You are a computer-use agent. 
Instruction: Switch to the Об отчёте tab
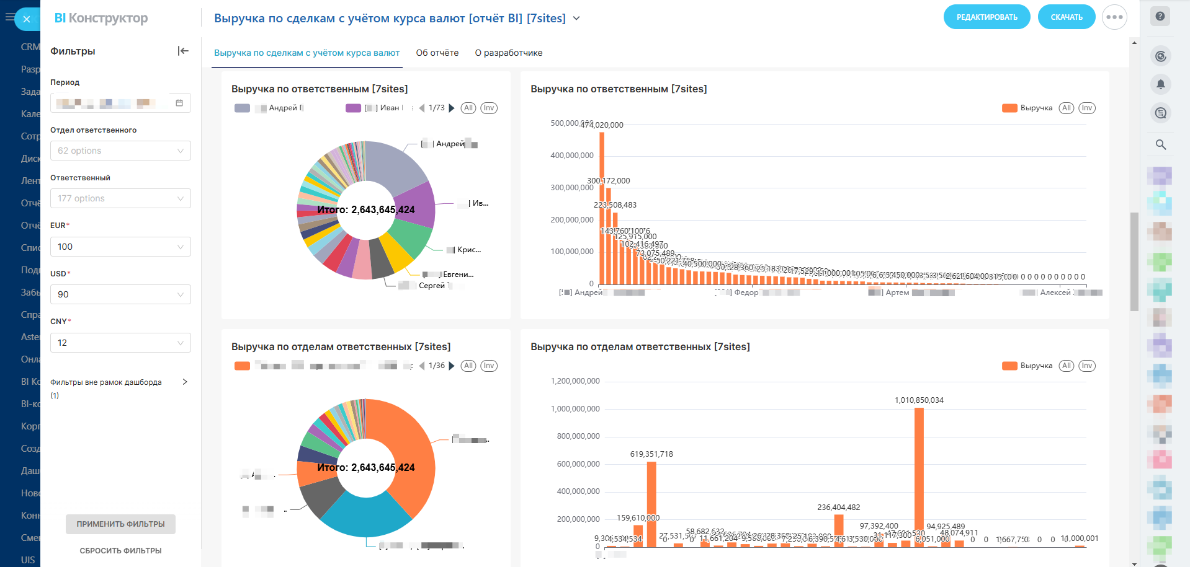click(x=437, y=53)
